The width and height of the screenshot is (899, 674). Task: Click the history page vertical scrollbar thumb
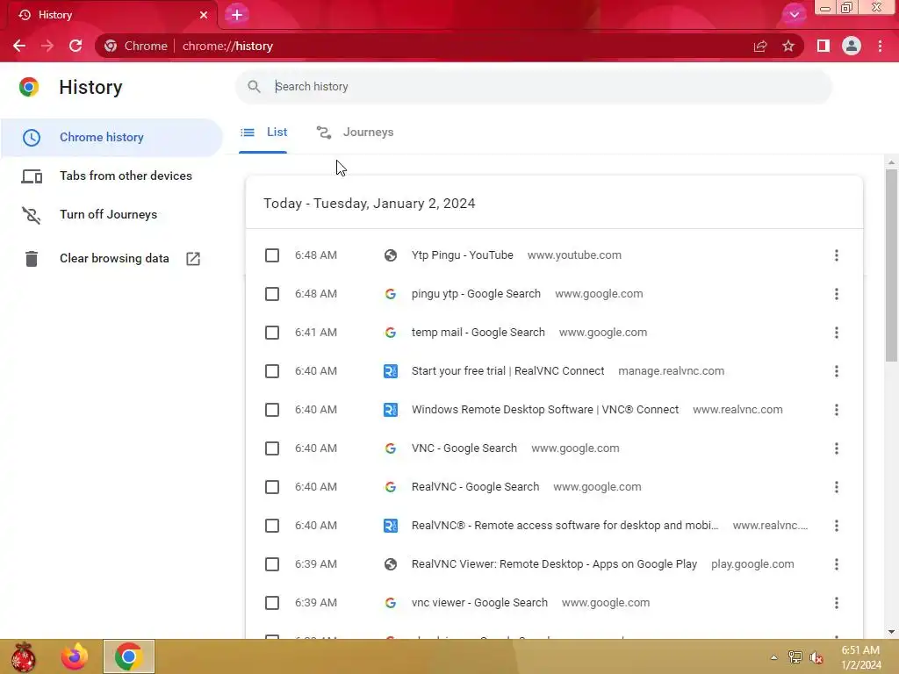pos(891,265)
